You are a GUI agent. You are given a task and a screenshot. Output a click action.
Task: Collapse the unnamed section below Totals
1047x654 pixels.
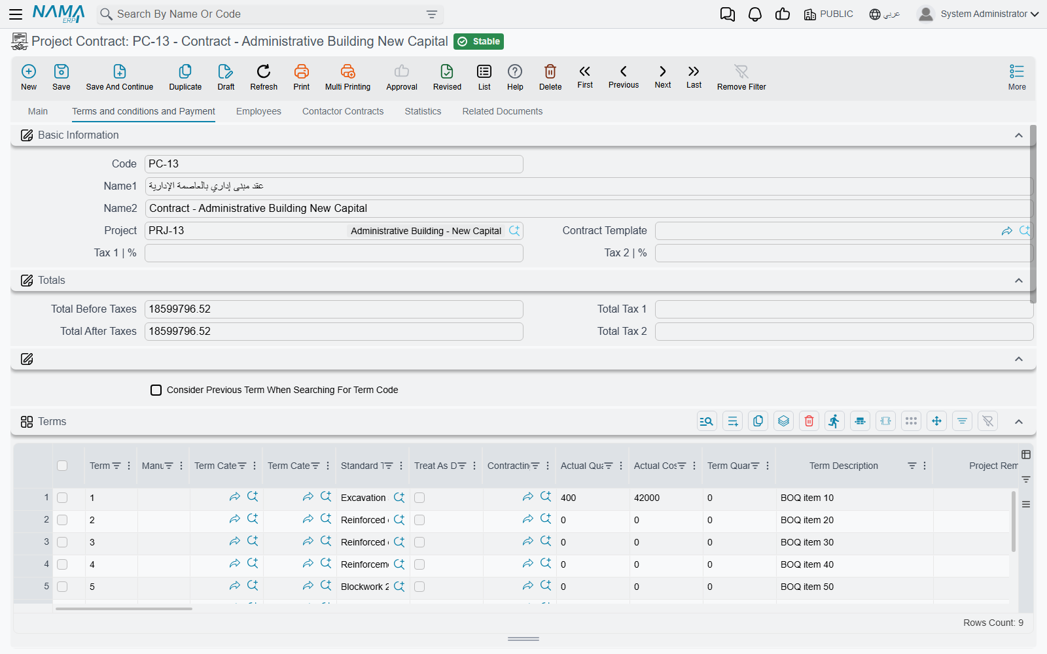tap(1018, 359)
